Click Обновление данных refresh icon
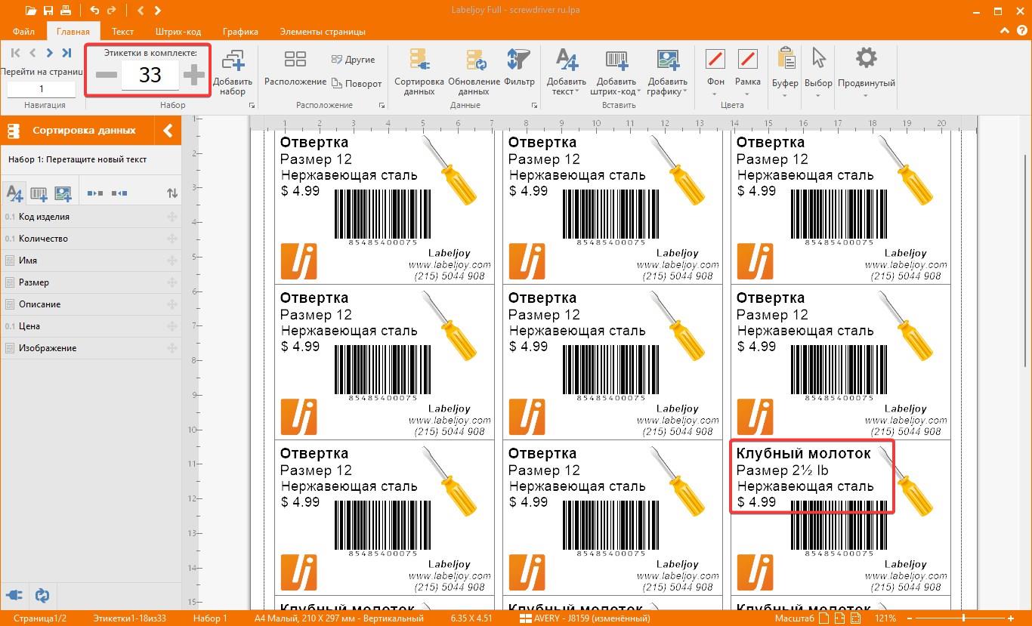The image size is (1032, 626). (x=474, y=72)
